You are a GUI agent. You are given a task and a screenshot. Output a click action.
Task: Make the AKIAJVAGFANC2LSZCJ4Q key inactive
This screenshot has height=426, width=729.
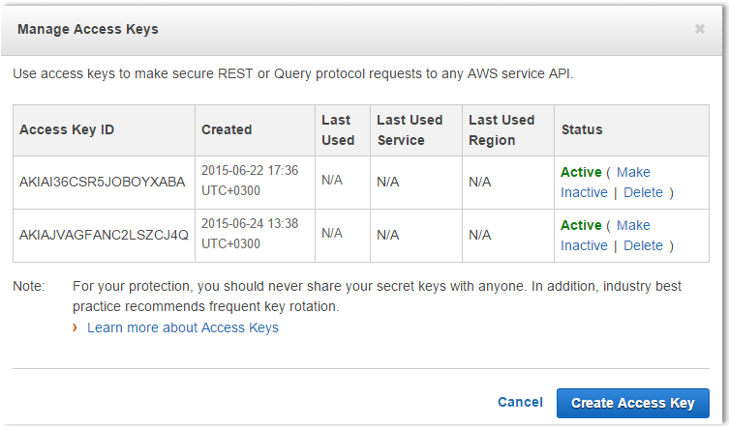click(584, 245)
